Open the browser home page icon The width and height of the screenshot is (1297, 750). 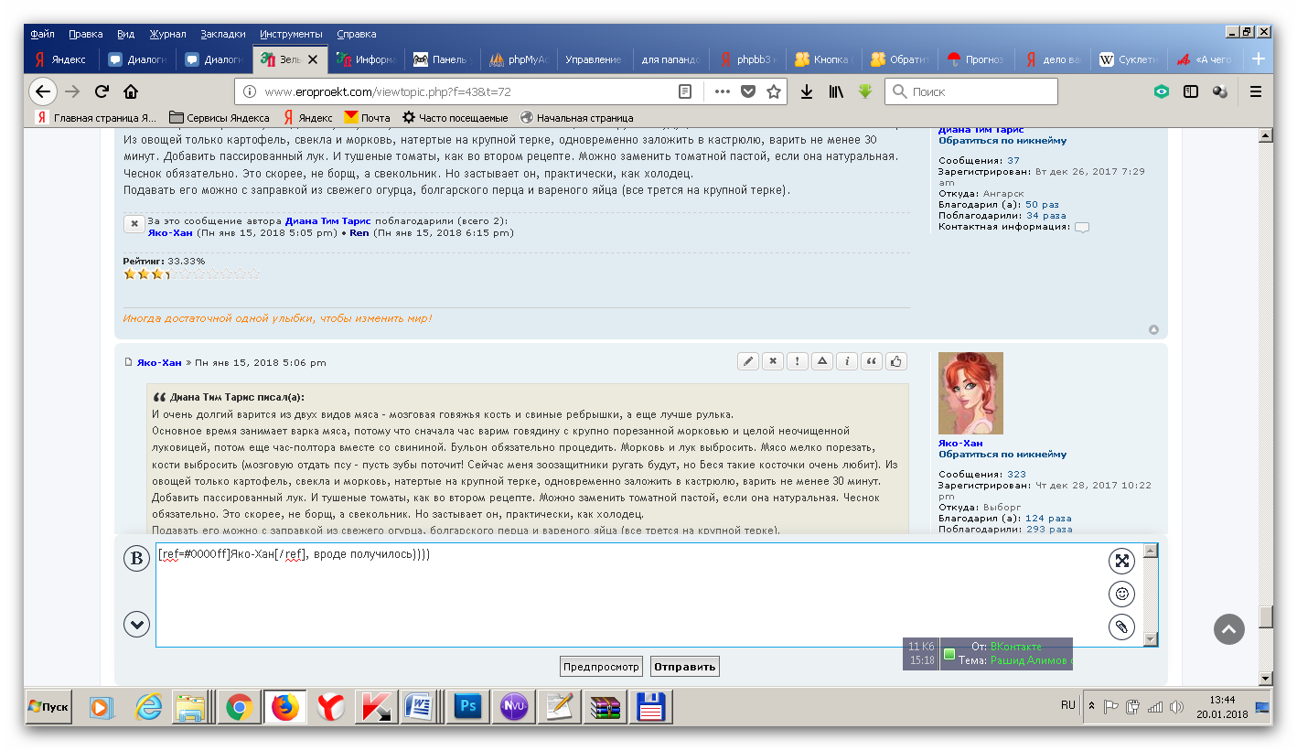[131, 91]
